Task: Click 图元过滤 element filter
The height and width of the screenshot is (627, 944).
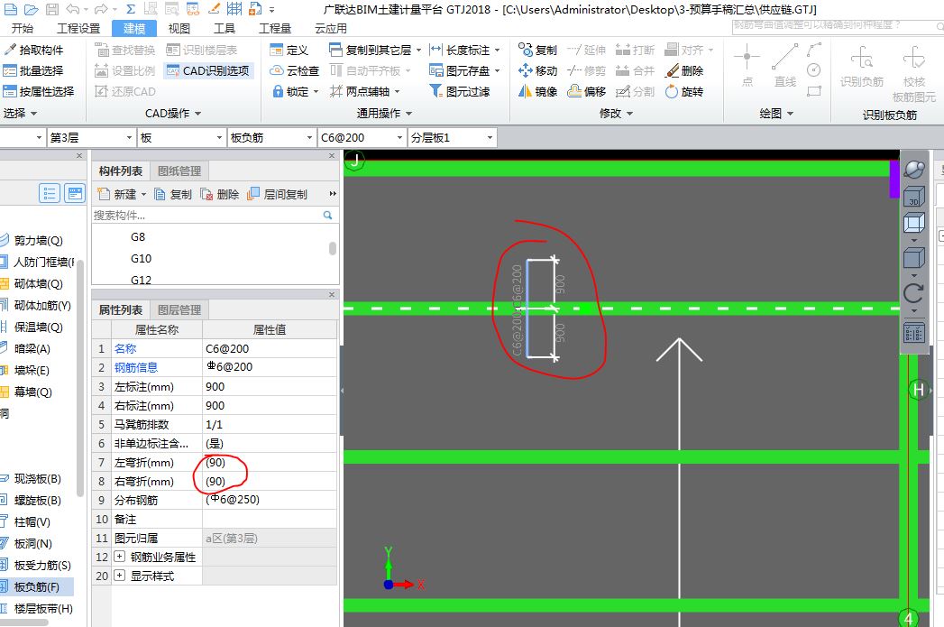Action: pyautogui.click(x=460, y=91)
